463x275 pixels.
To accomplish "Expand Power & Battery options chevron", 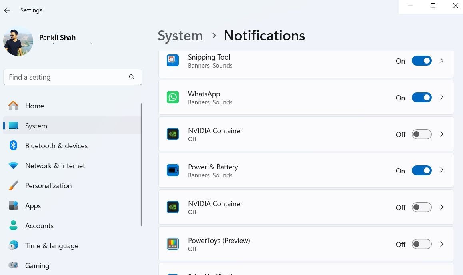I will pos(442,171).
